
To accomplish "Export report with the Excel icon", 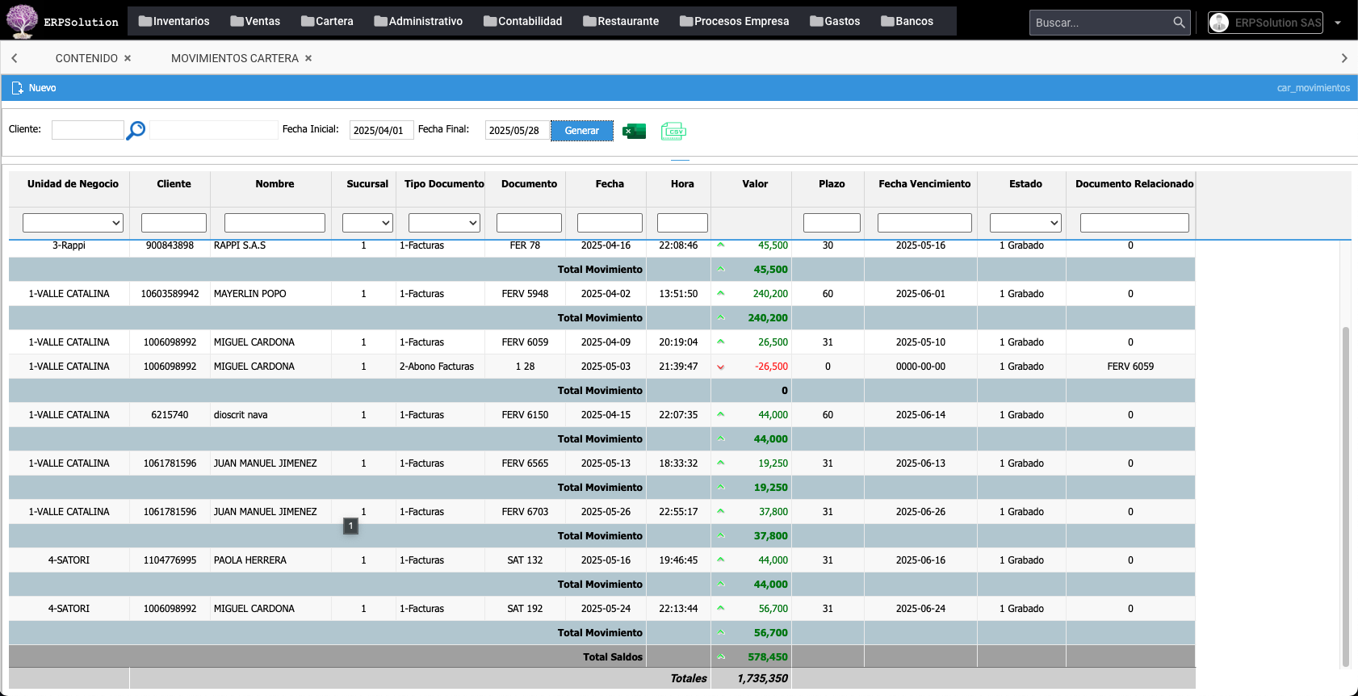I will pyautogui.click(x=635, y=131).
